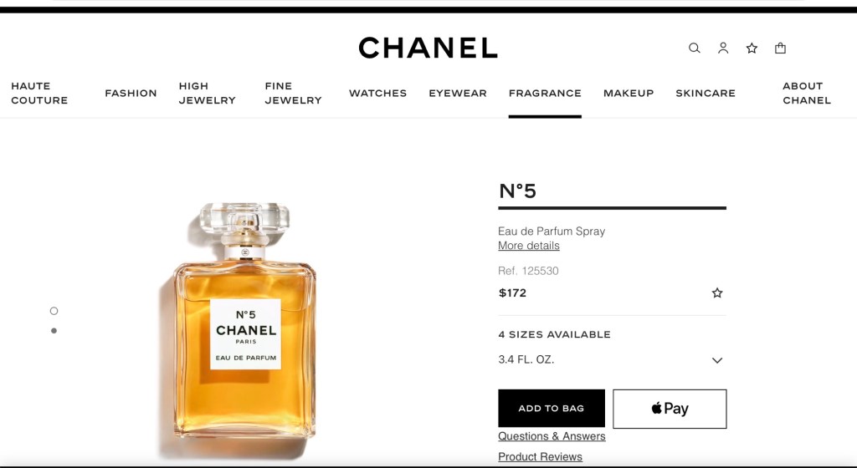Click the size selector chevron arrow
The width and height of the screenshot is (857, 468).
coord(717,360)
